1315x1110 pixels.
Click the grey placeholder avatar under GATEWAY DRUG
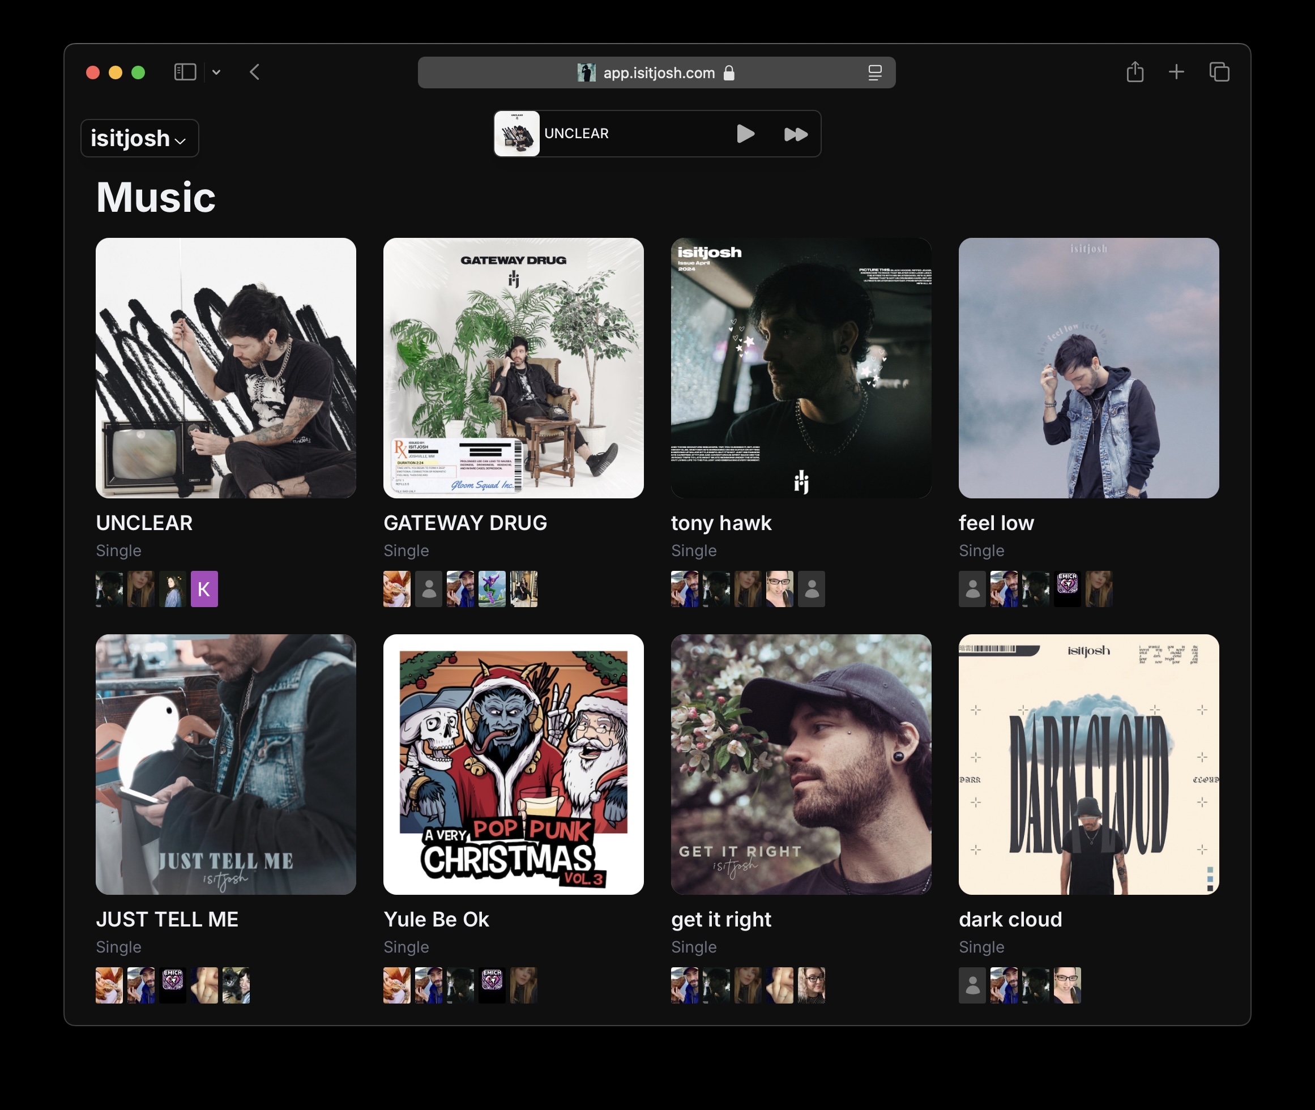click(x=429, y=589)
